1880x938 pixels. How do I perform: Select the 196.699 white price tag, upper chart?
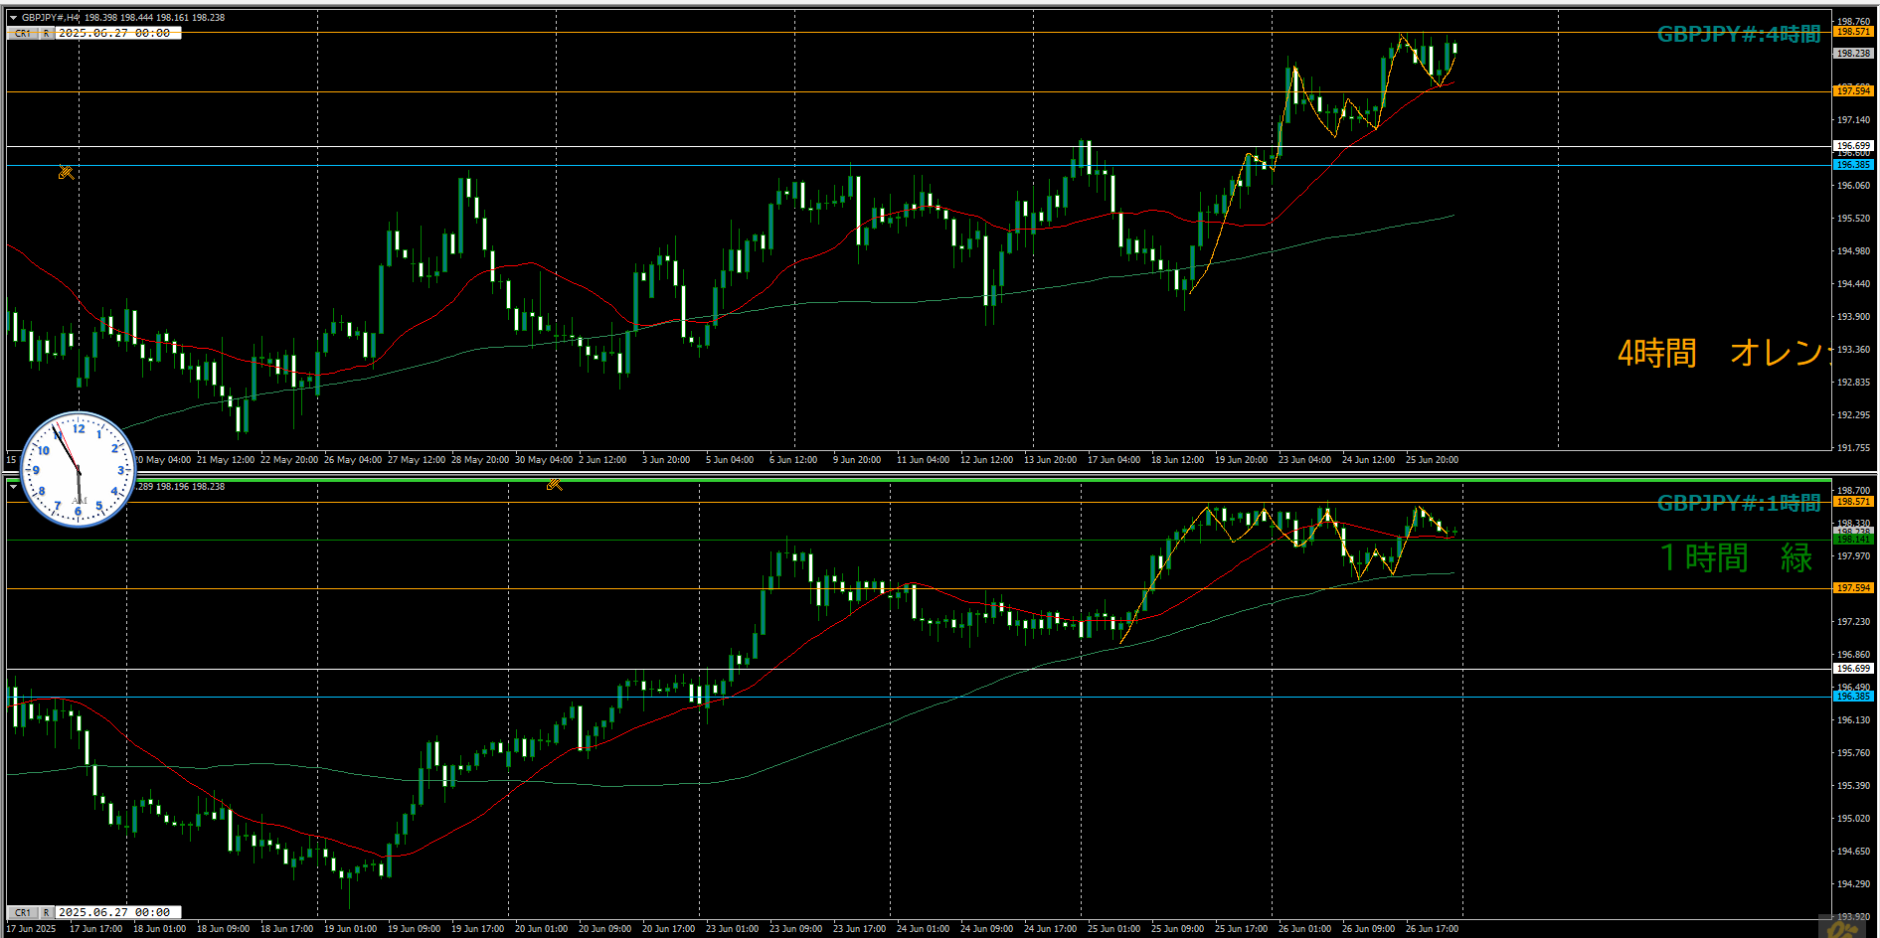1853,145
